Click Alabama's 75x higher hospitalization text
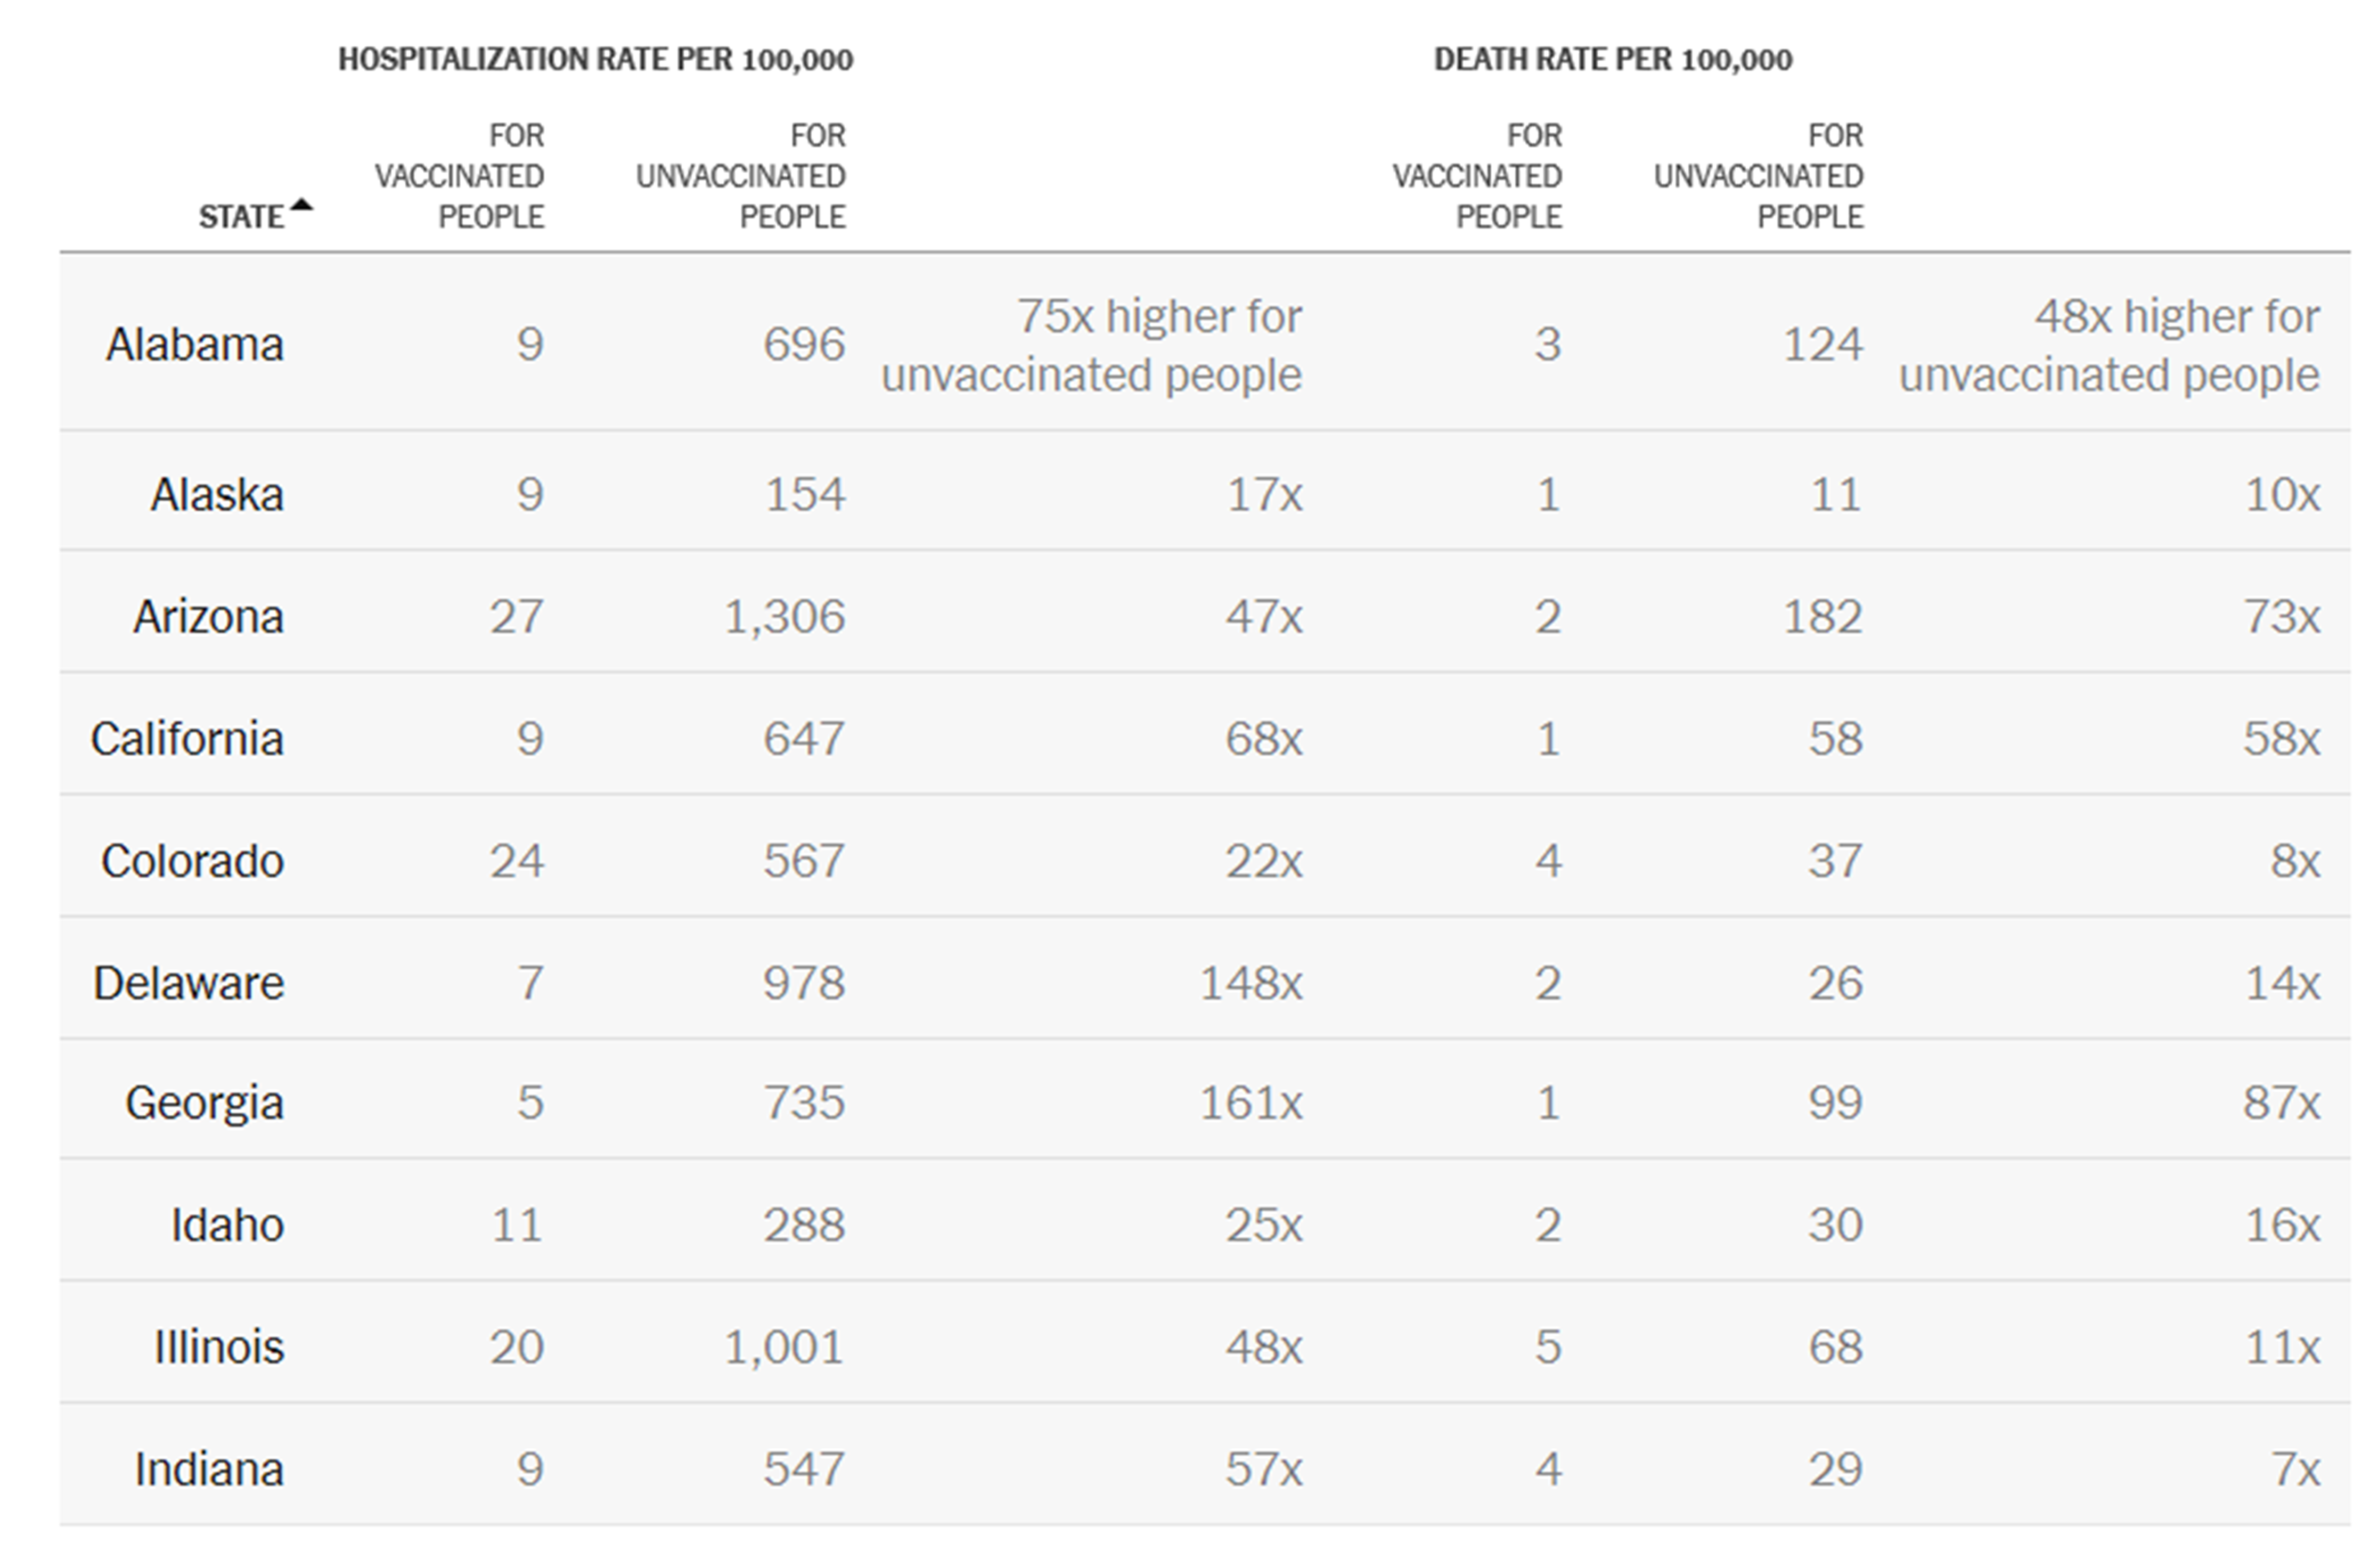The width and height of the screenshot is (2370, 1568). coord(1092,346)
